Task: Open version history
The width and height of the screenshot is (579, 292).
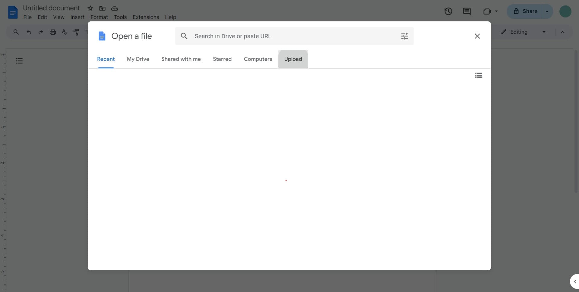Action: pos(448,11)
